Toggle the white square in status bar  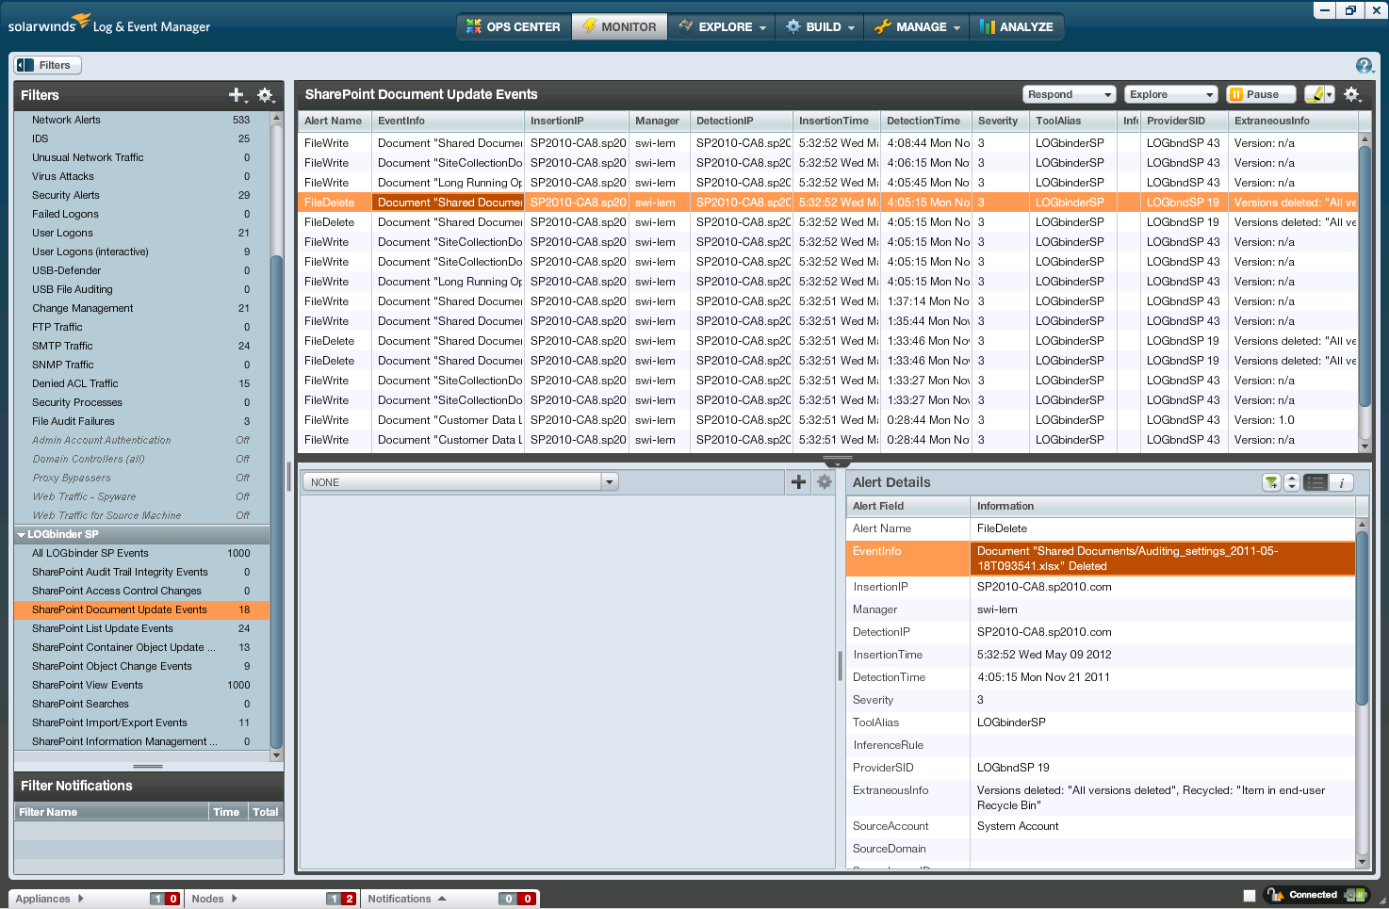(x=1250, y=896)
